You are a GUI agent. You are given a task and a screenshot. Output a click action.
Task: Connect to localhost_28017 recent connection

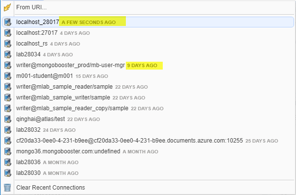tap(148, 22)
